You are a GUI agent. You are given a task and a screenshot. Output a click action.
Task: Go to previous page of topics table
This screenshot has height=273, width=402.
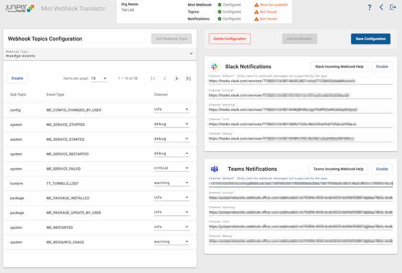[165, 78]
